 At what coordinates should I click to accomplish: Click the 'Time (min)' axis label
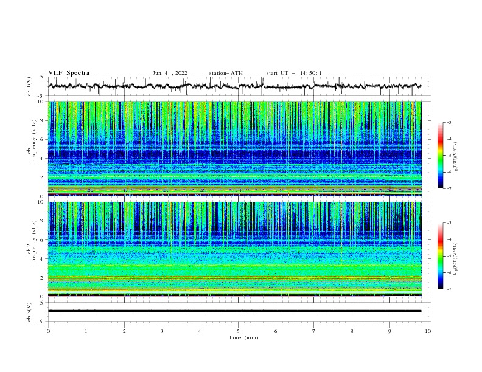click(243, 337)
